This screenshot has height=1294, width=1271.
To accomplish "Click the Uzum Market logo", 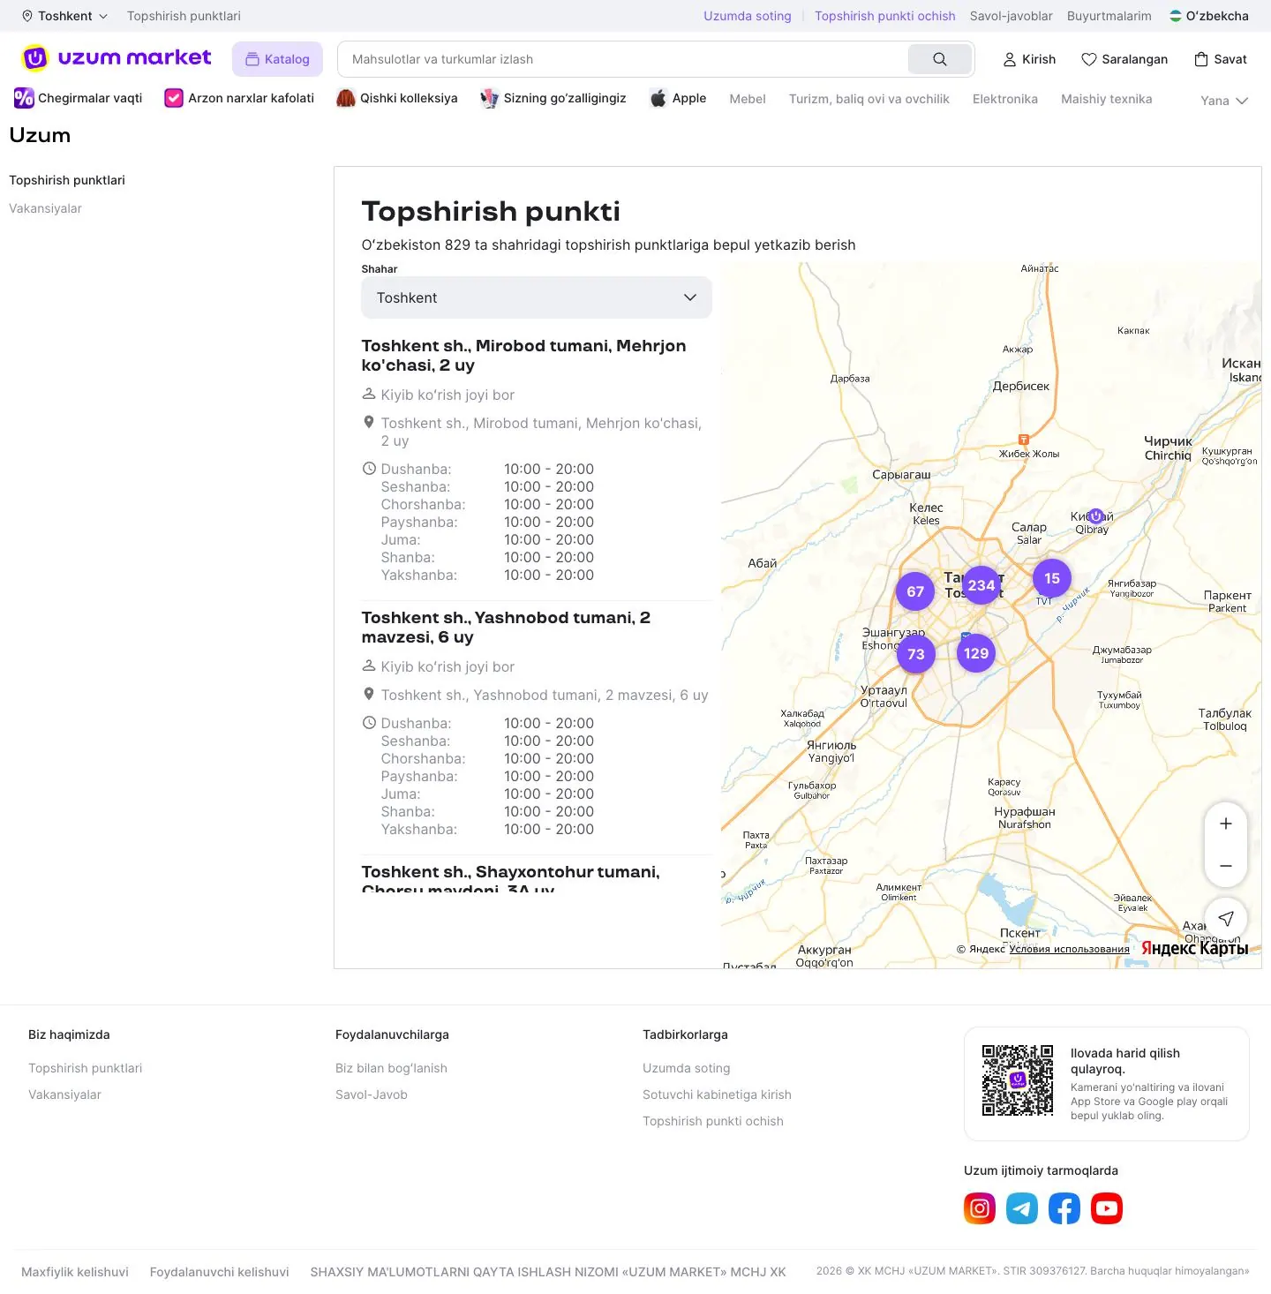I will [x=117, y=58].
